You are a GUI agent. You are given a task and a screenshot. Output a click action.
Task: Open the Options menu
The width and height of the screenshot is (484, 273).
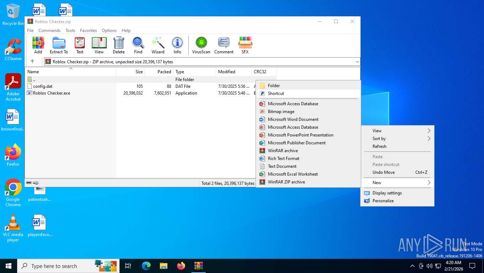tap(109, 31)
